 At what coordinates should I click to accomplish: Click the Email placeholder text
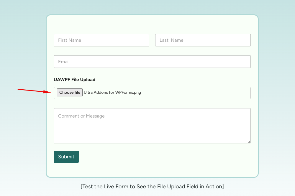(x=64, y=61)
